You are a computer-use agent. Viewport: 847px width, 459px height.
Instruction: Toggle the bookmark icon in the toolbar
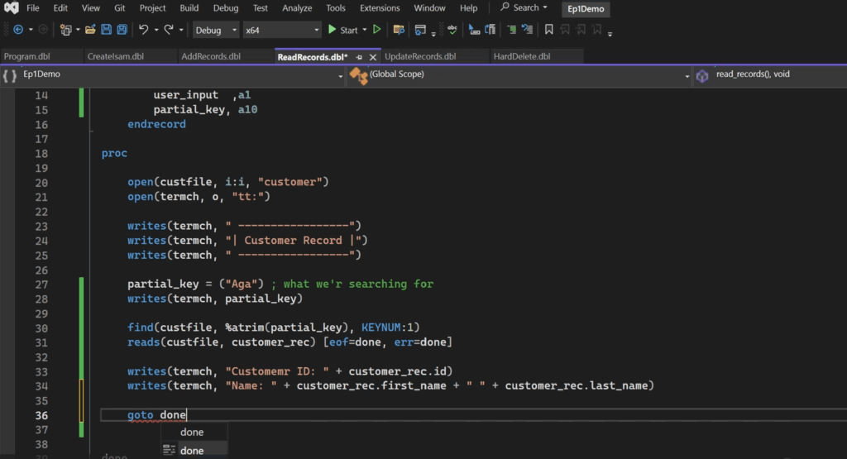(x=548, y=30)
